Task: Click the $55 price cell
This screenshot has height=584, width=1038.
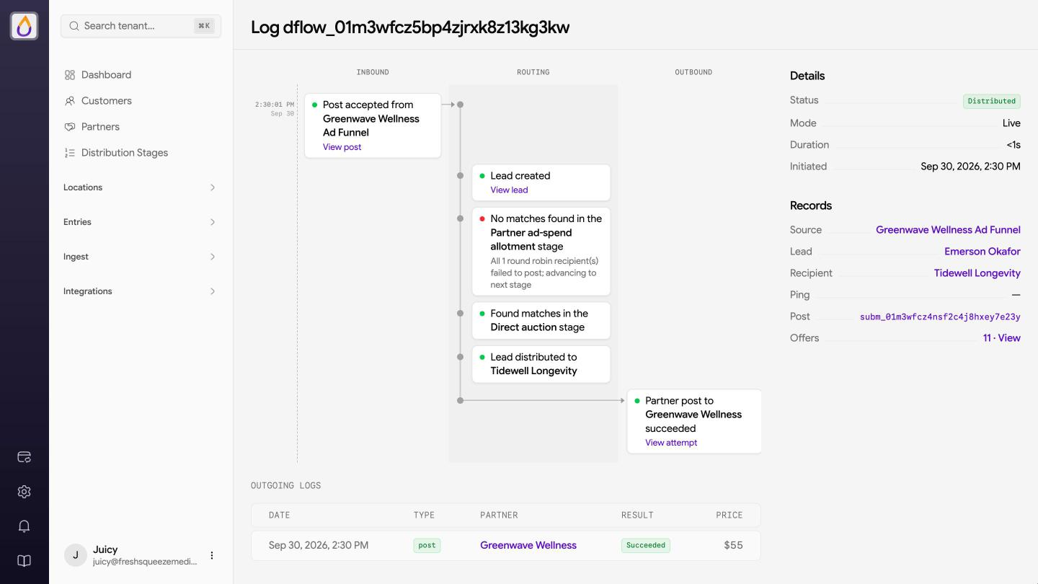Action: point(733,546)
